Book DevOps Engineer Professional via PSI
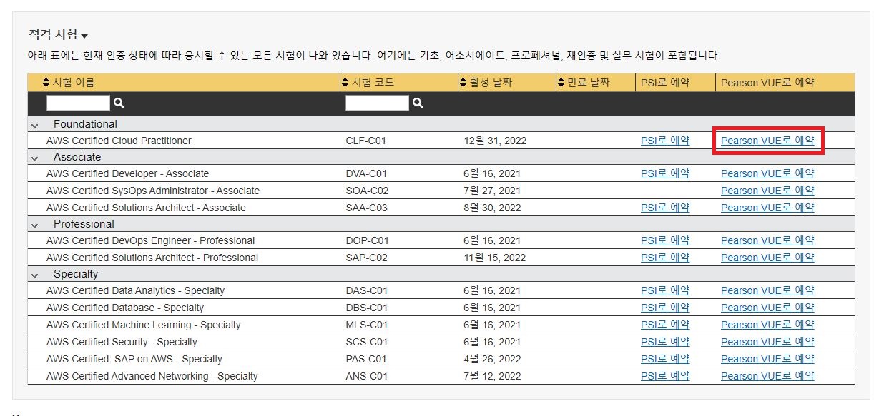Screen dimensions: 879x416 click(665, 240)
